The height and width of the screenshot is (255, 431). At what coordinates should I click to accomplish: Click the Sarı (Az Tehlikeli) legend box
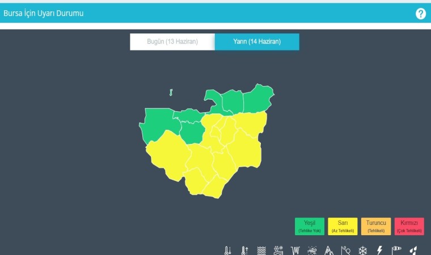343,227
